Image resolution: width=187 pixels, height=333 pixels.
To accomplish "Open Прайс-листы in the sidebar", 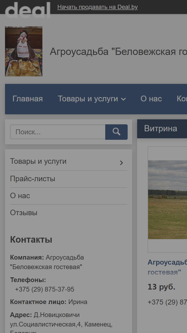I will [x=33, y=179].
